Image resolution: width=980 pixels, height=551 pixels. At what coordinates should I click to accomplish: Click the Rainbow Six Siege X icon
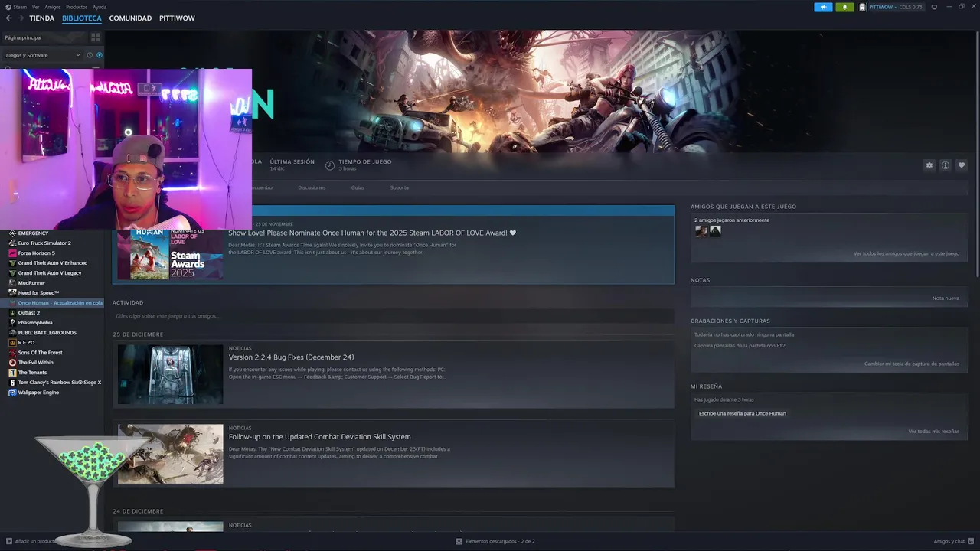12,383
